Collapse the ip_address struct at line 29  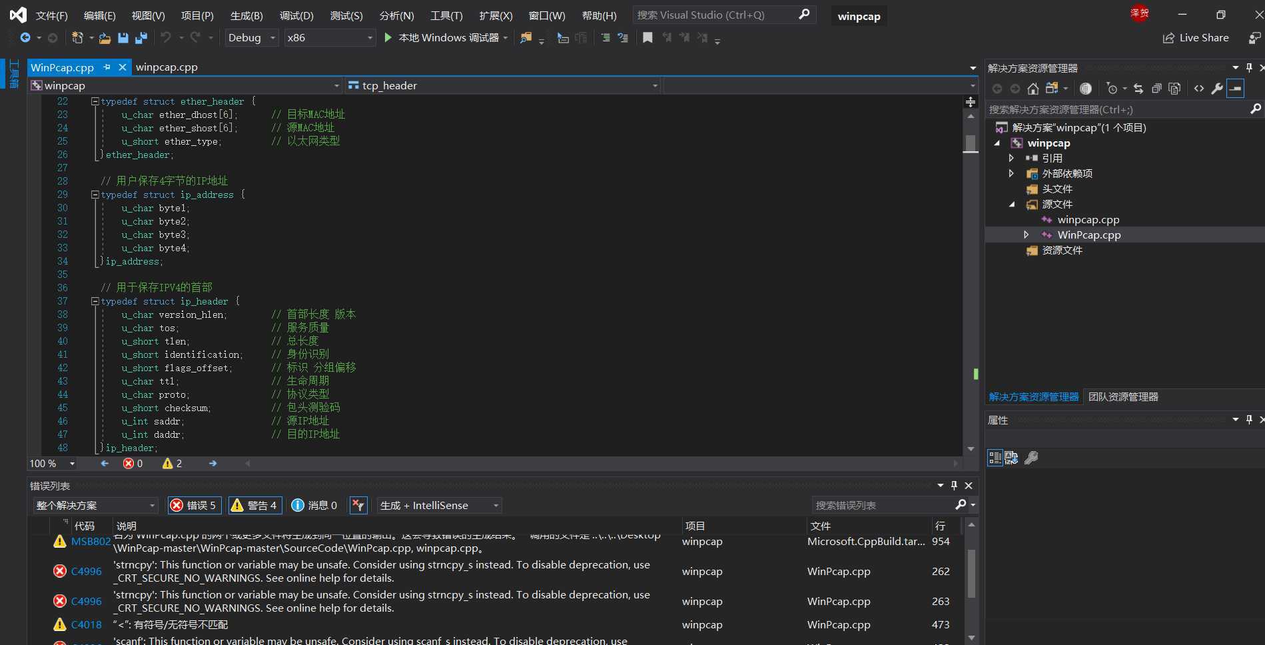95,195
